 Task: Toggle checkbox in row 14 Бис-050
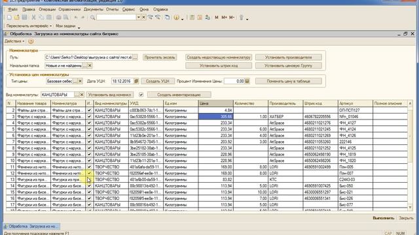89,185
